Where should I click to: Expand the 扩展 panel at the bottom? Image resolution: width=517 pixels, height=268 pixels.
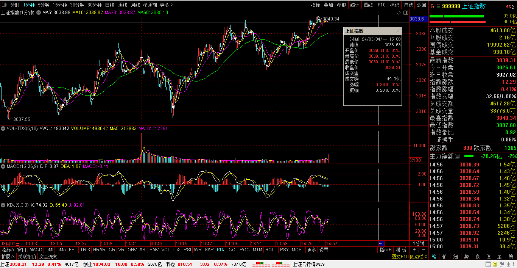pyautogui.click(x=8, y=257)
